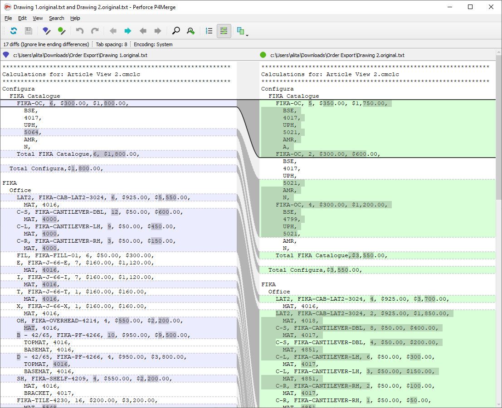Open the View menu
The height and width of the screenshot is (408, 502).
(x=38, y=18)
